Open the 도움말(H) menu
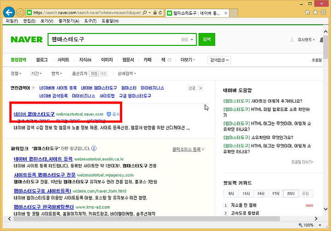 110,21
